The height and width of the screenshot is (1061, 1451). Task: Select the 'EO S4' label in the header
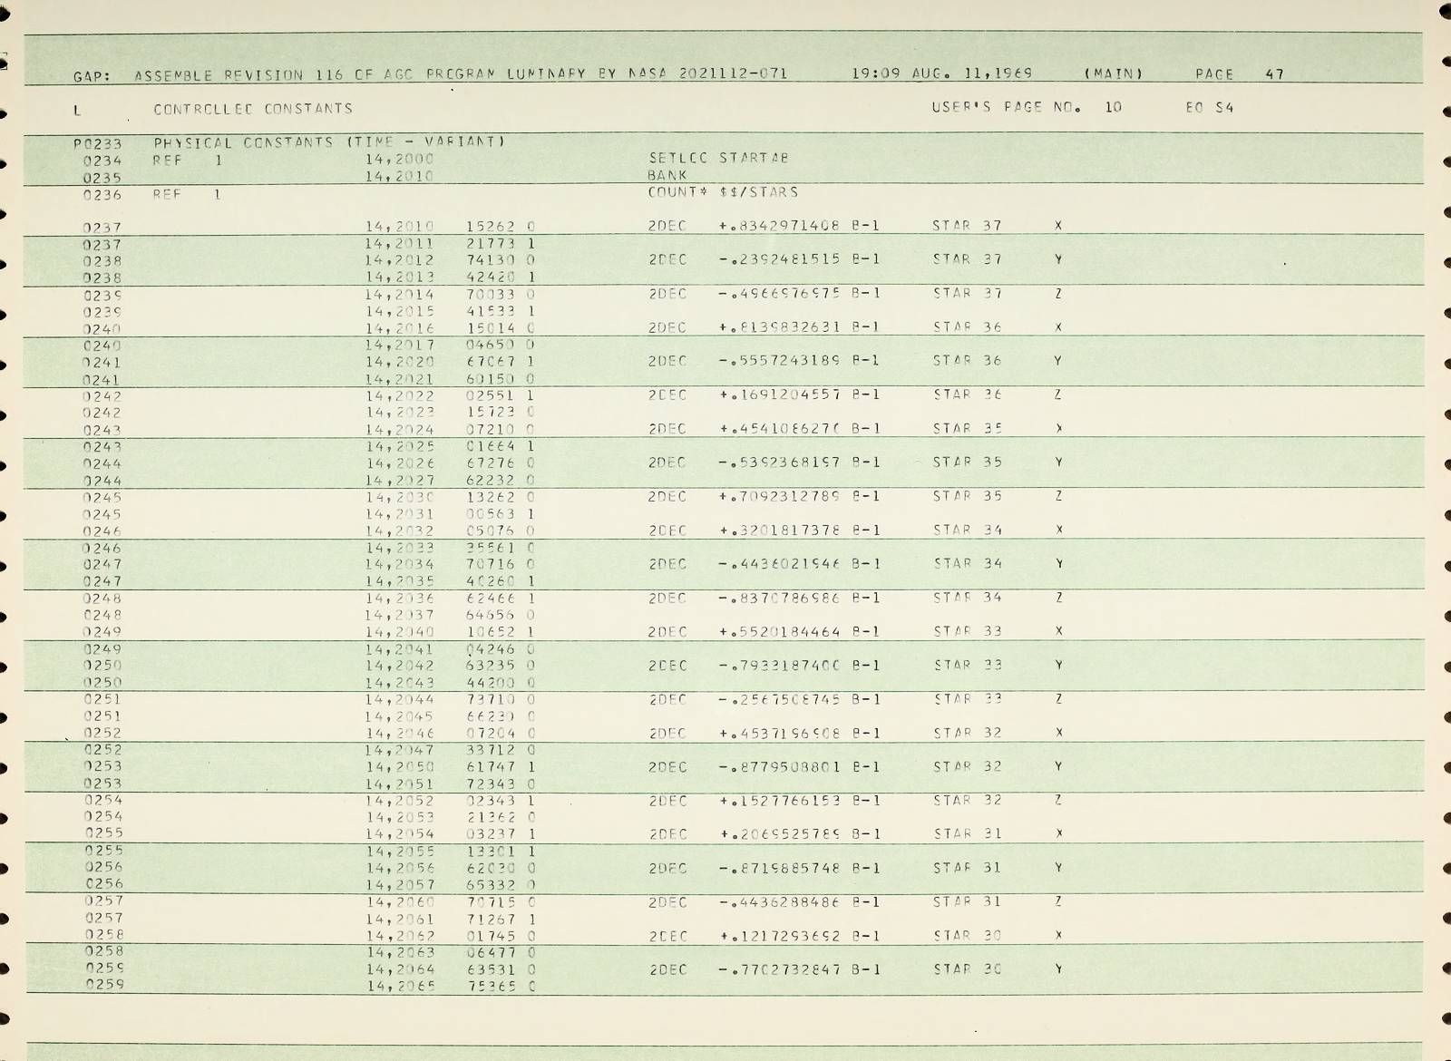click(1210, 108)
